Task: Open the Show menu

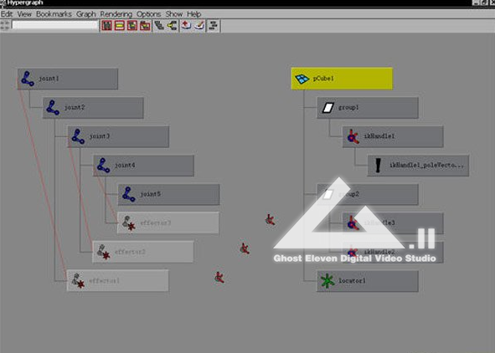Action: [174, 14]
